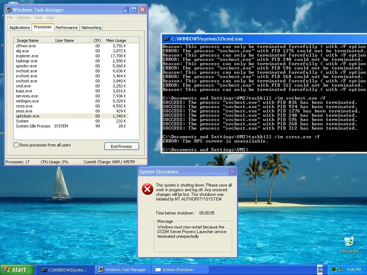Select taskmgr.exe process row

click(x=71, y=61)
